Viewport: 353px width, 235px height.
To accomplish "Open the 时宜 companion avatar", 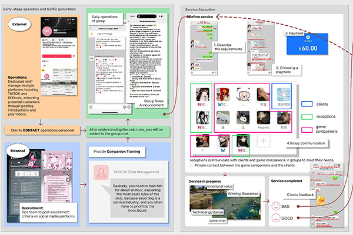I will [263, 95].
